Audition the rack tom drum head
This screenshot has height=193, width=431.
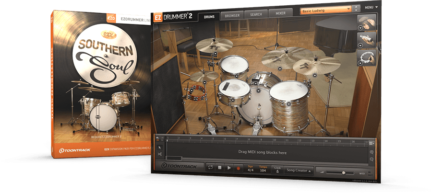(234, 64)
